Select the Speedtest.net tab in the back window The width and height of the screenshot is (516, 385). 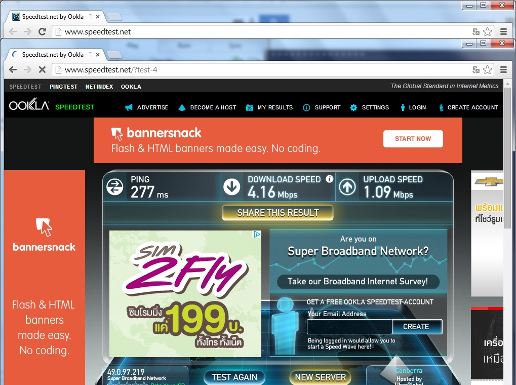click(54, 17)
